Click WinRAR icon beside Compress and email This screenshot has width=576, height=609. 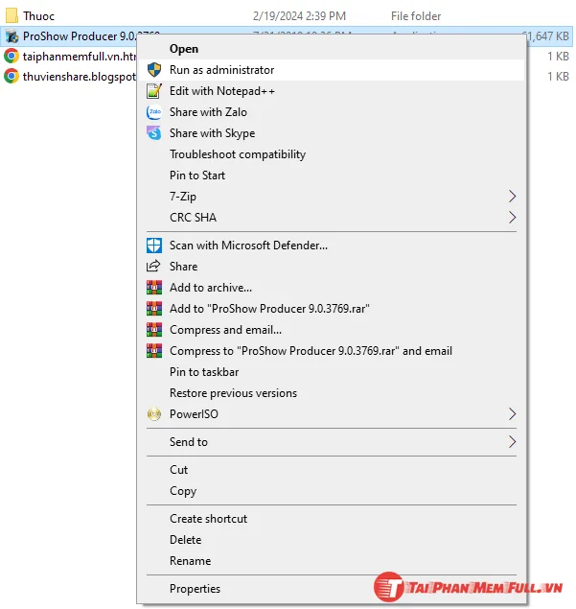[x=154, y=330]
